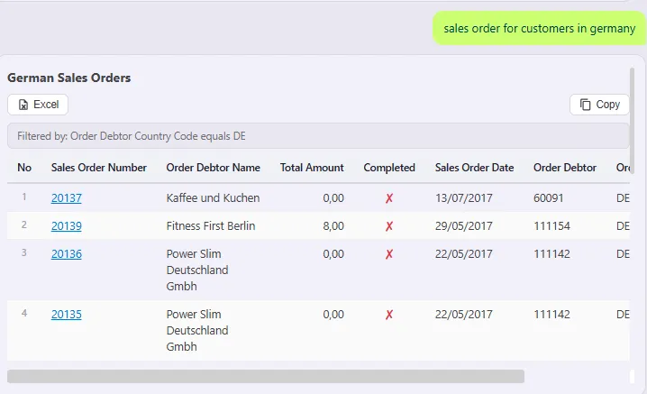Click red X in order 20135 row
The image size is (647, 394).
[x=389, y=316]
